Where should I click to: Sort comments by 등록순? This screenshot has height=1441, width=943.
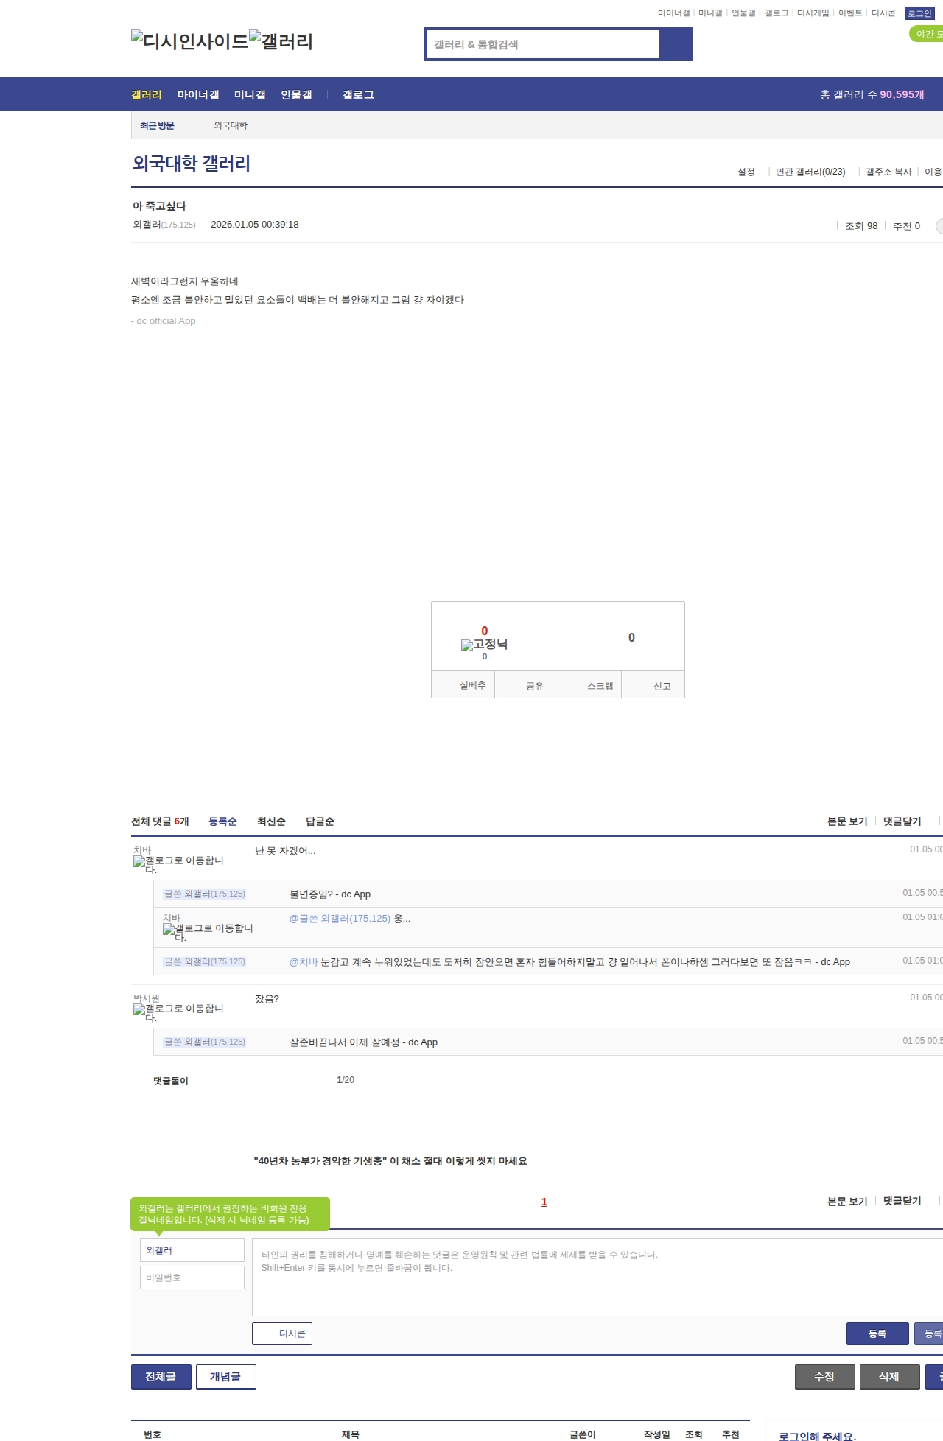222,821
